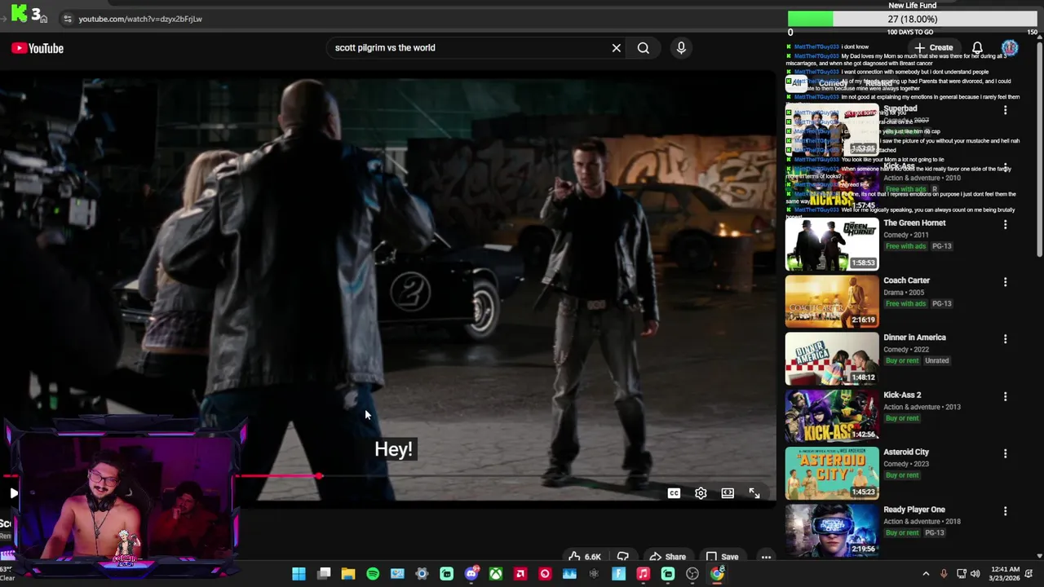Open the notifications bell

[977, 48]
